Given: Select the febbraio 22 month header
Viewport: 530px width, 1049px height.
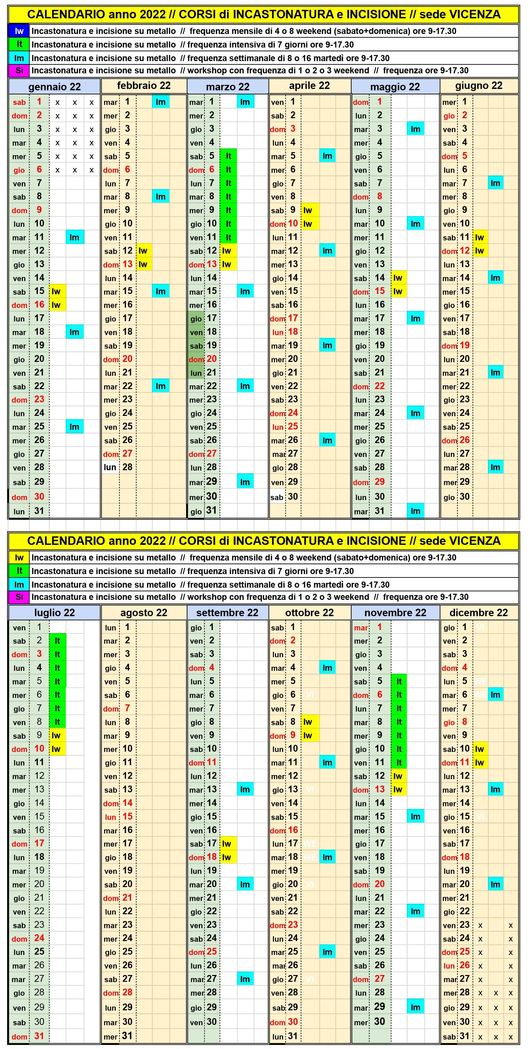Looking at the screenshot, I should pyautogui.click(x=144, y=86).
